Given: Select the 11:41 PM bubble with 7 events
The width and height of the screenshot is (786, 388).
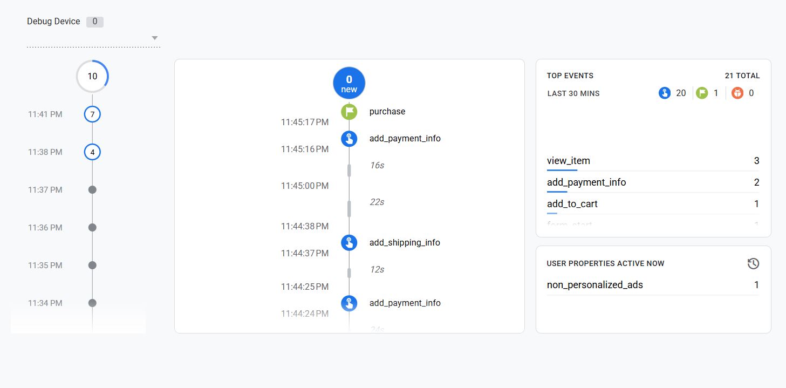Looking at the screenshot, I should coord(92,114).
